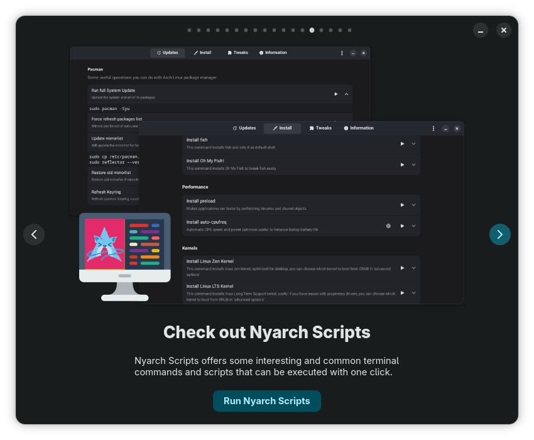The width and height of the screenshot is (534, 440).
Task: Run the Install Linux LTS Kernel script
Action: [402, 293]
